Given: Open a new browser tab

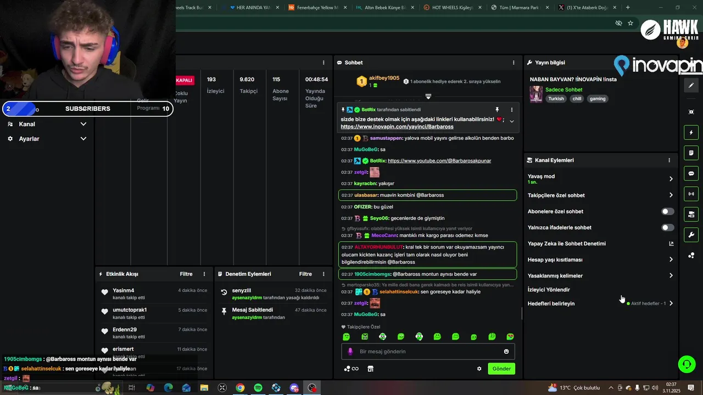Looking at the screenshot, I should click(628, 8).
